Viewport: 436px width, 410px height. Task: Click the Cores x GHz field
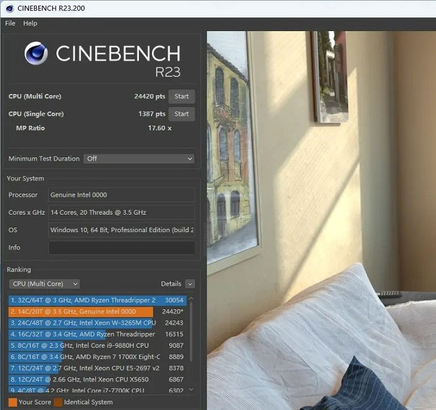pos(121,212)
